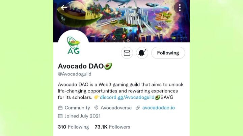The image size is (243, 136).
Task: View the header banner image
Action: (x=122, y=21)
